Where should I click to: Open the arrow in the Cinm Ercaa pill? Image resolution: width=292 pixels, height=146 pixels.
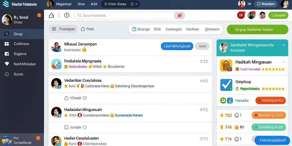(136, 4)
